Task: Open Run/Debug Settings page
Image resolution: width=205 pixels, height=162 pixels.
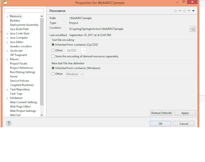Action: 22,72
